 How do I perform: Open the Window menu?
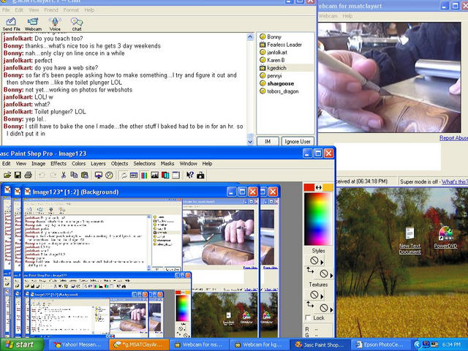click(189, 164)
